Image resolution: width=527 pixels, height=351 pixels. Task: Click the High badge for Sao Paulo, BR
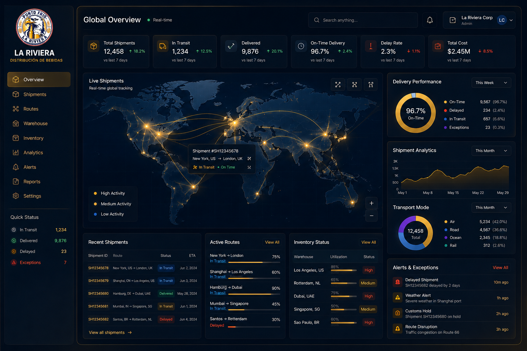(368, 323)
